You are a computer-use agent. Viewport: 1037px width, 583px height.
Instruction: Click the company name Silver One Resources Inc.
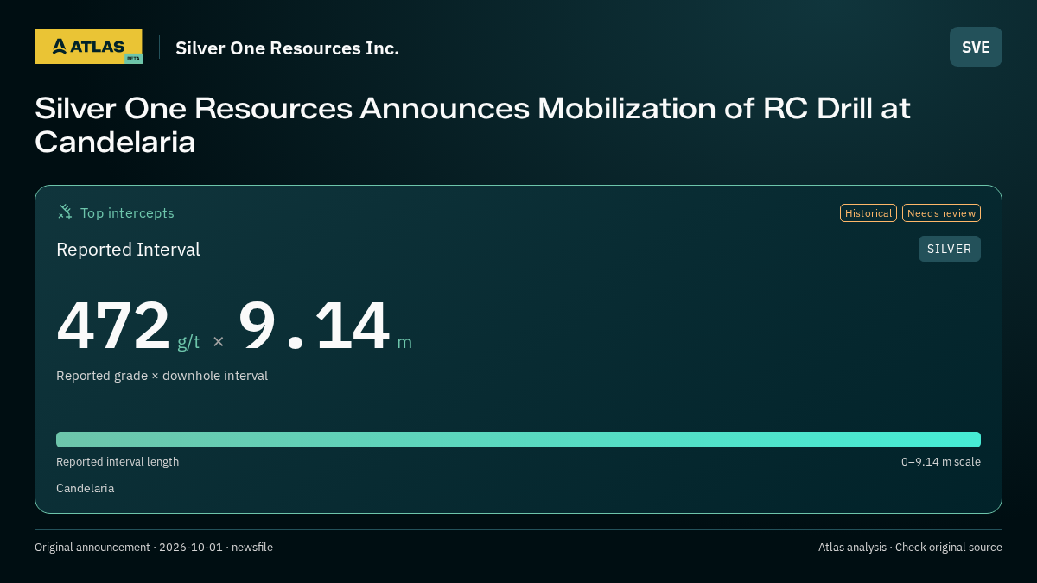pyautogui.click(x=287, y=48)
